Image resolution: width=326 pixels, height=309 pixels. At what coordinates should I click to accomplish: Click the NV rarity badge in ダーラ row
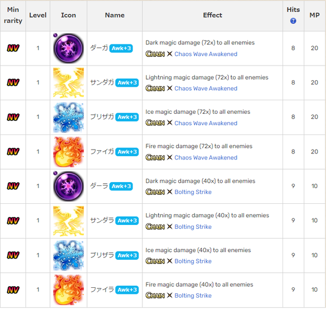13,186
